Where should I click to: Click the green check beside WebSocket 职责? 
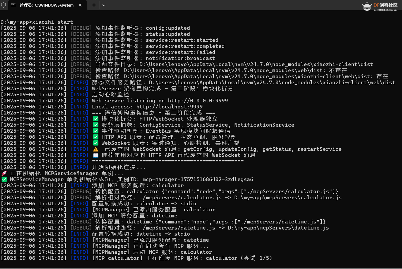click(96, 143)
